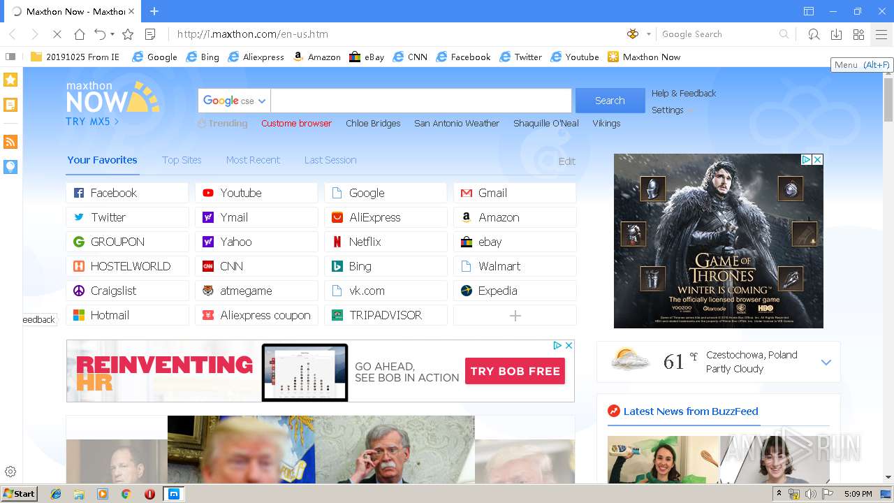
Task: Switch to the Most Recent tab
Action: point(253,160)
